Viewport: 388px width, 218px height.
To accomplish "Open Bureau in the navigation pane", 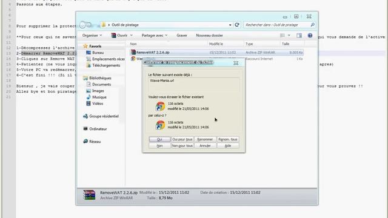I will [x=98, y=53].
